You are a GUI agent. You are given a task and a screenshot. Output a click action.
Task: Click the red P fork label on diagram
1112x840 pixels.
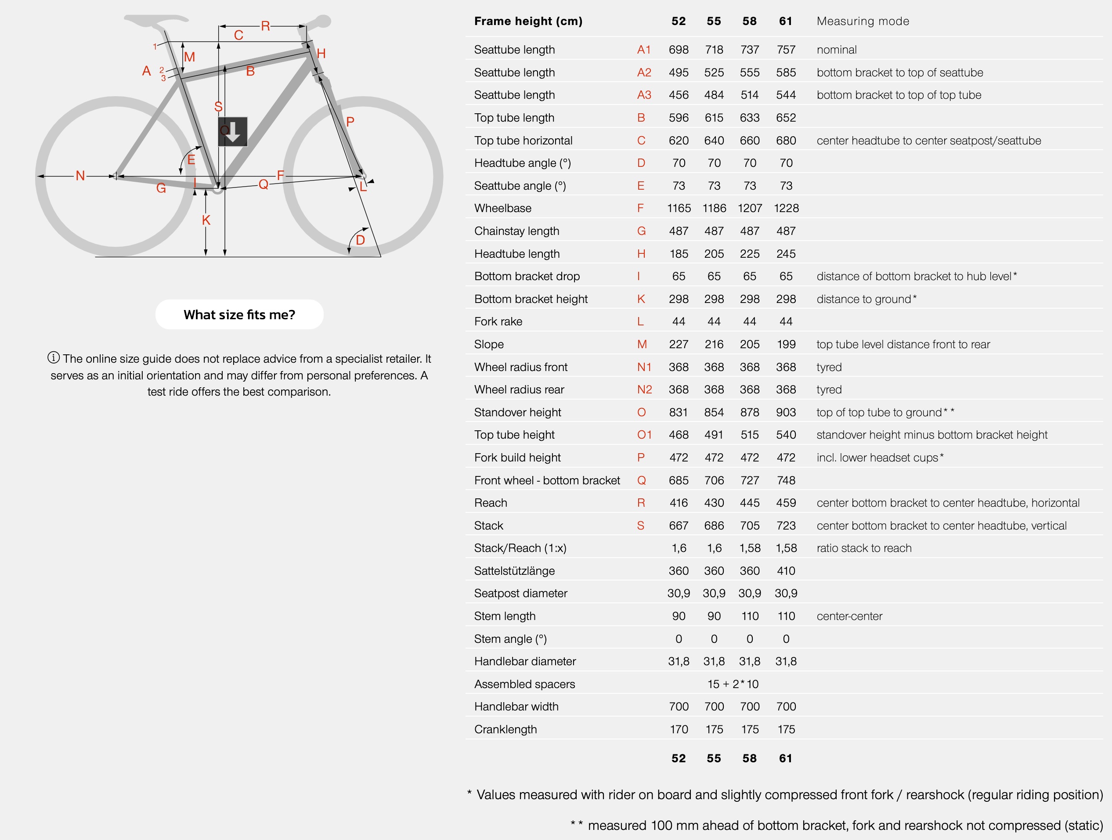click(x=350, y=122)
